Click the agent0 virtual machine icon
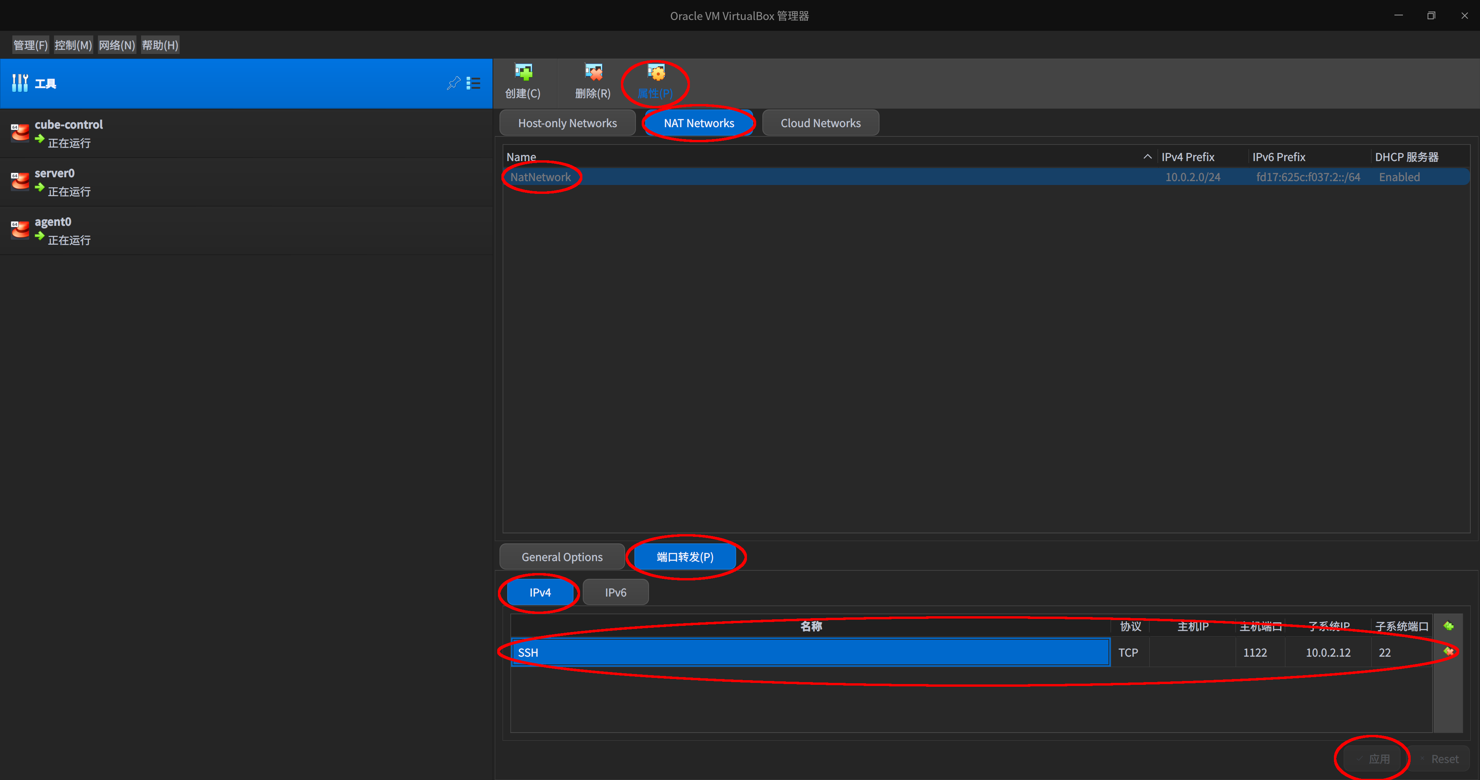1480x780 pixels. tap(20, 229)
